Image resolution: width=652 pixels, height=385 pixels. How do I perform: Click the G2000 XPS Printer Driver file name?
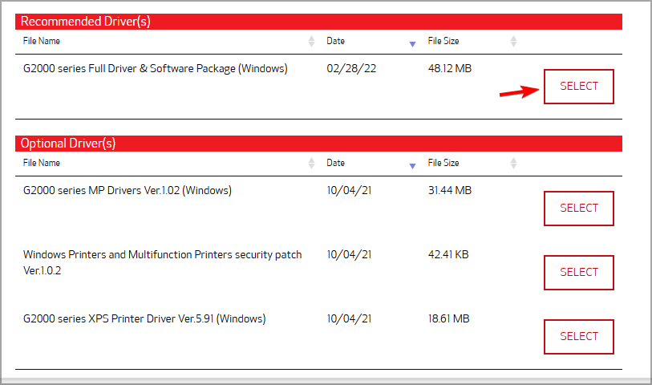tap(144, 319)
